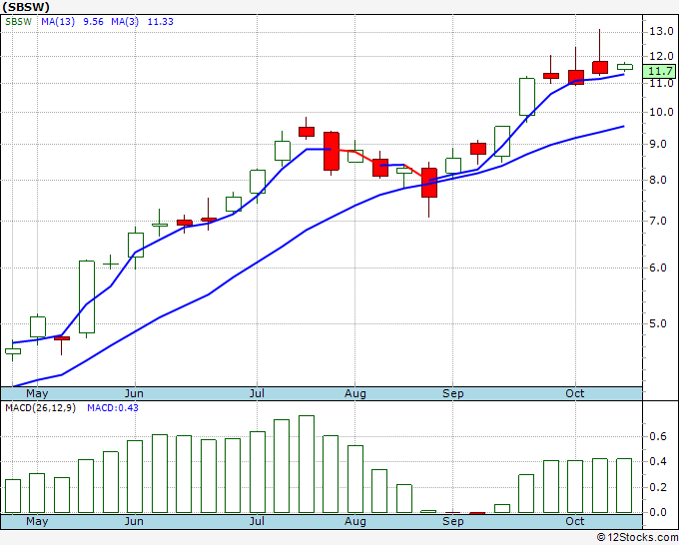Image resolution: width=679 pixels, height=545 pixels.
Task: Click the 0.2 MACD axis label
Action: tap(658, 487)
